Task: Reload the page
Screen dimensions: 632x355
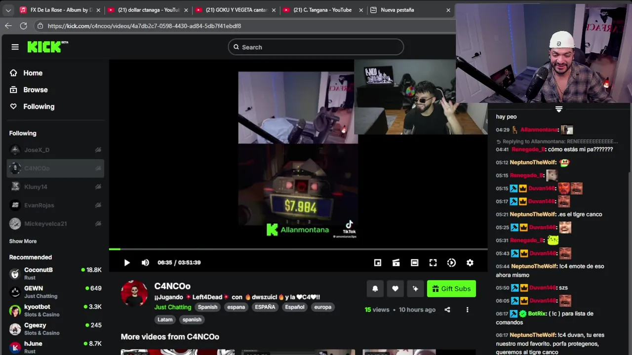Action: pyautogui.click(x=23, y=26)
